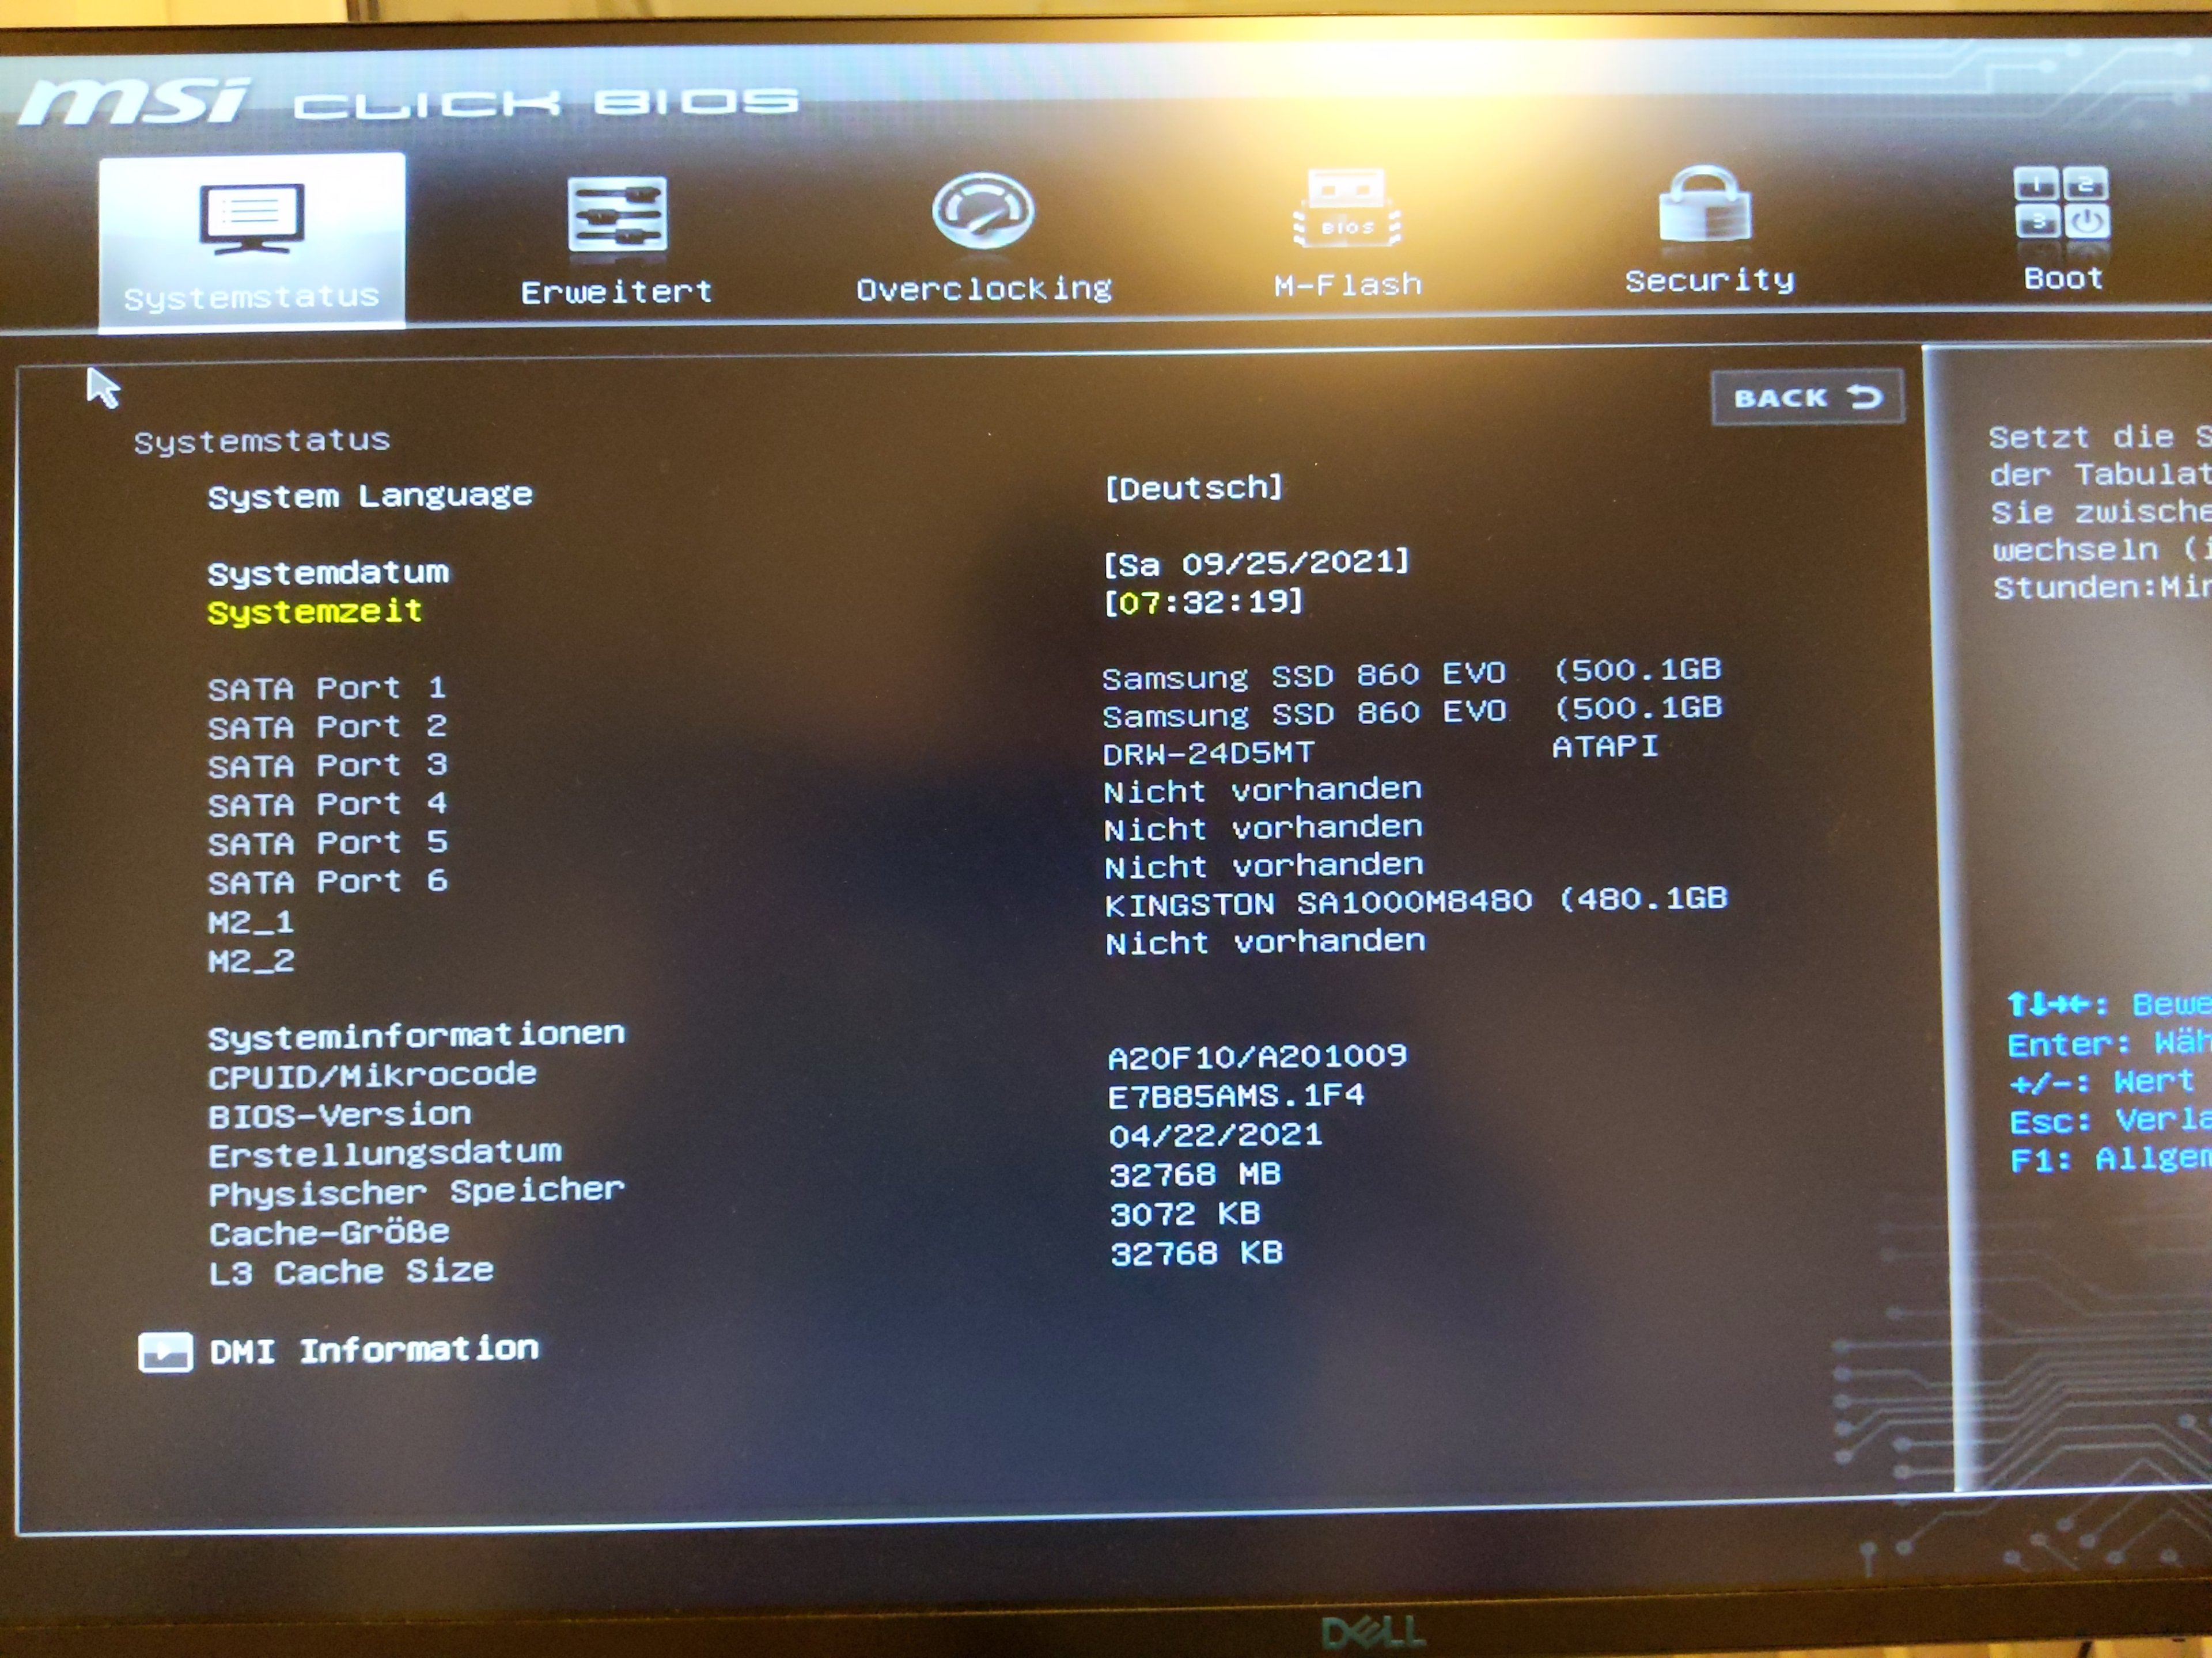Viewport: 2212px width, 1658px height.
Task: Open the System Language [Deutsch] selector
Action: [x=1193, y=488]
